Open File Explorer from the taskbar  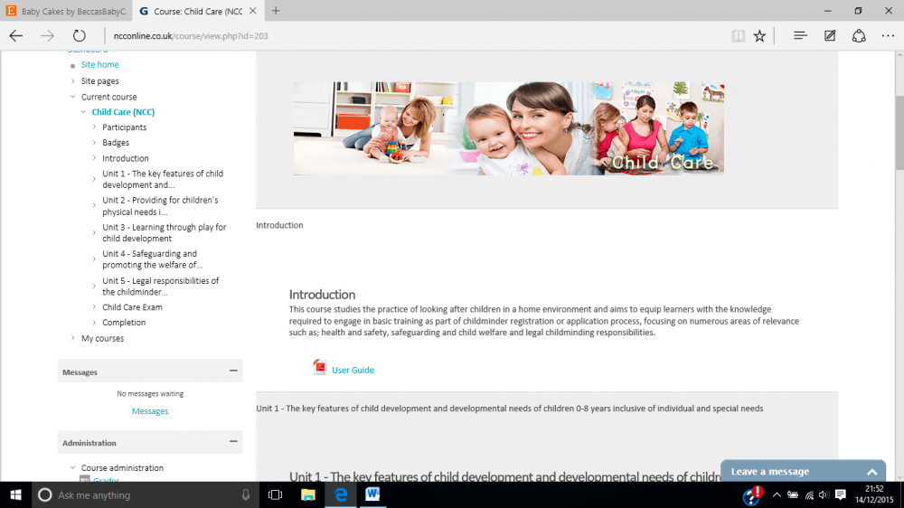pyautogui.click(x=307, y=494)
